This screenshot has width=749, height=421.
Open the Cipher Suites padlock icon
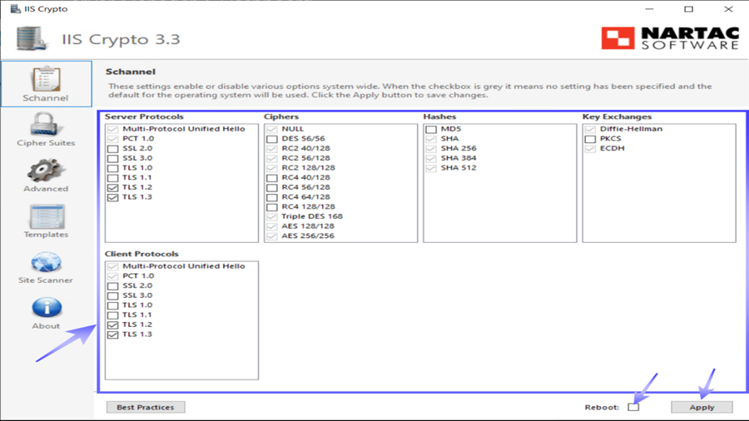pos(44,124)
